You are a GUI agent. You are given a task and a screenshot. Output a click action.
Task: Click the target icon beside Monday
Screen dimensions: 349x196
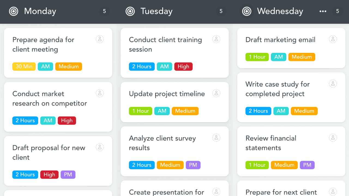click(x=14, y=11)
